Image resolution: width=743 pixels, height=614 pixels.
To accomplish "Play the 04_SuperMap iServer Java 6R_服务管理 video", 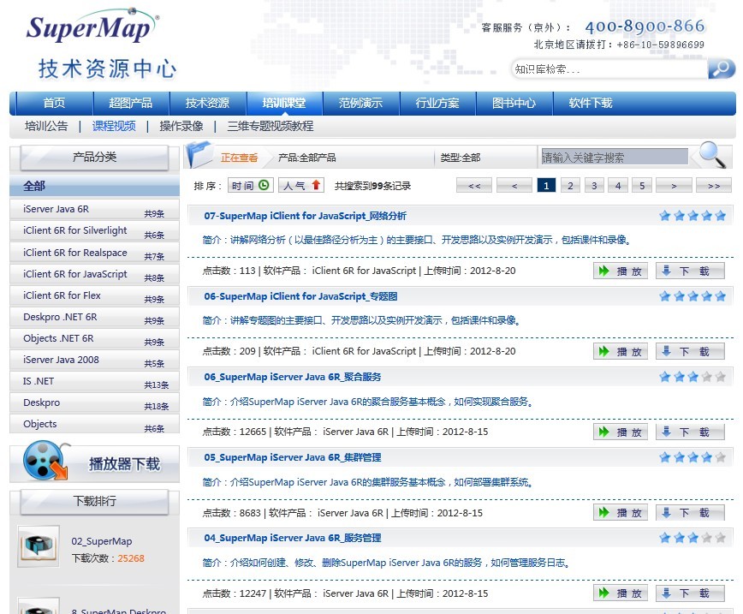I will (x=621, y=593).
